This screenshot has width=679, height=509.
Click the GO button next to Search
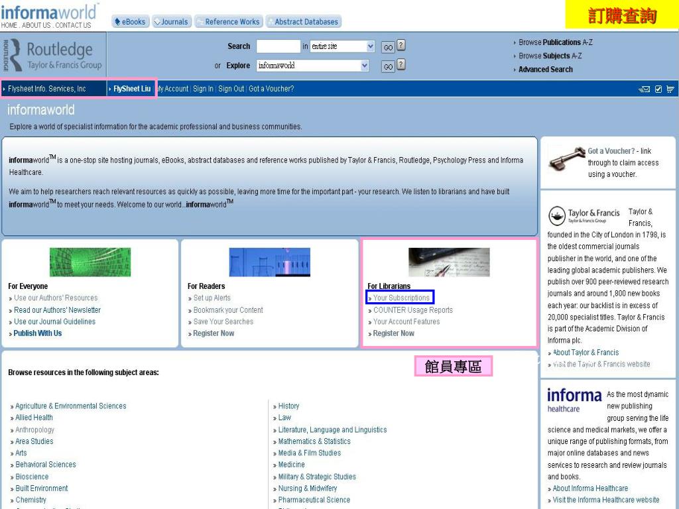[x=388, y=47]
